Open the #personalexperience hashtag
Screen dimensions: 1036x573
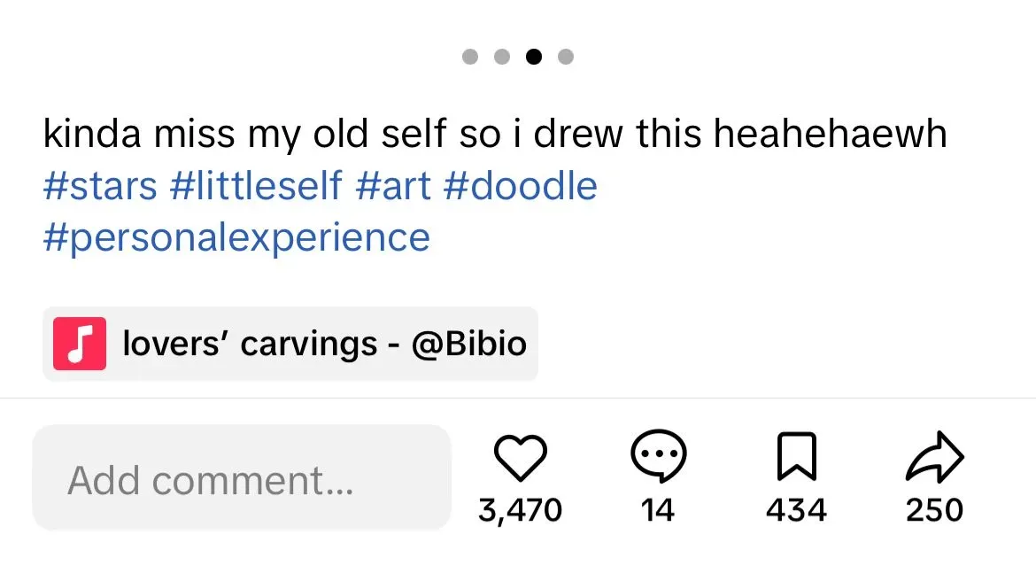236,237
